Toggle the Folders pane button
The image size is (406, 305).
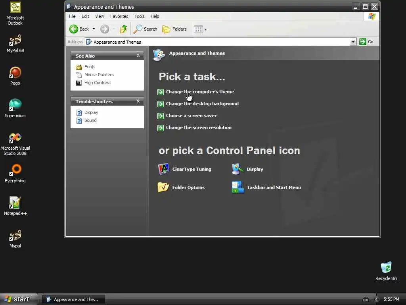(x=174, y=29)
